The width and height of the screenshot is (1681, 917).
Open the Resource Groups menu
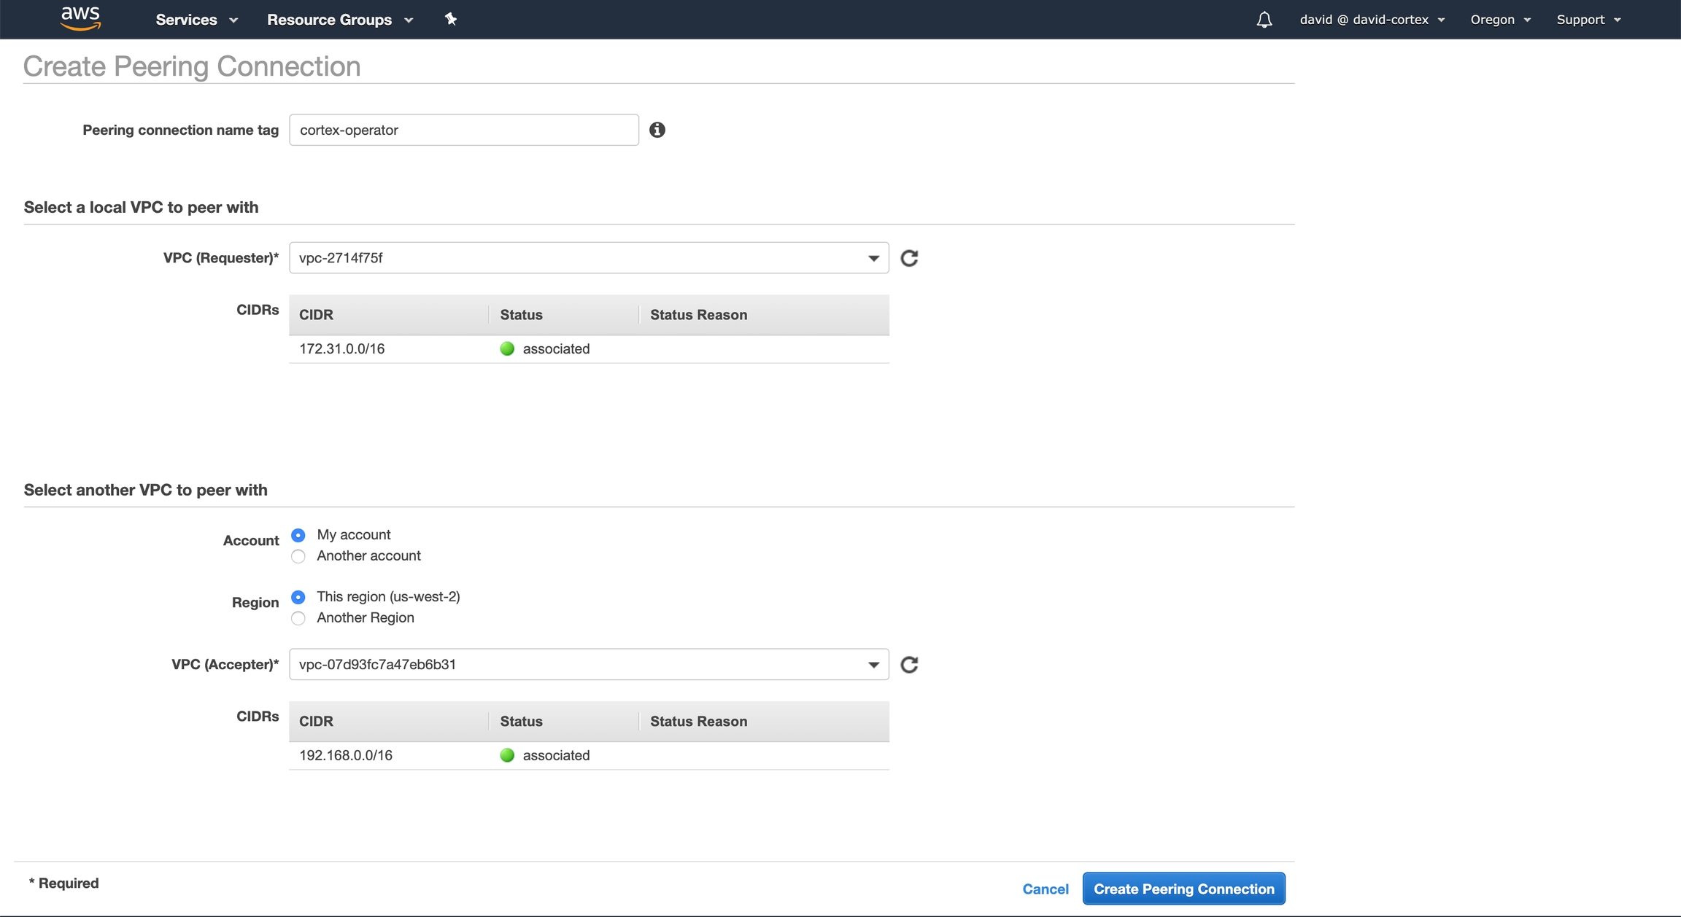coord(339,20)
